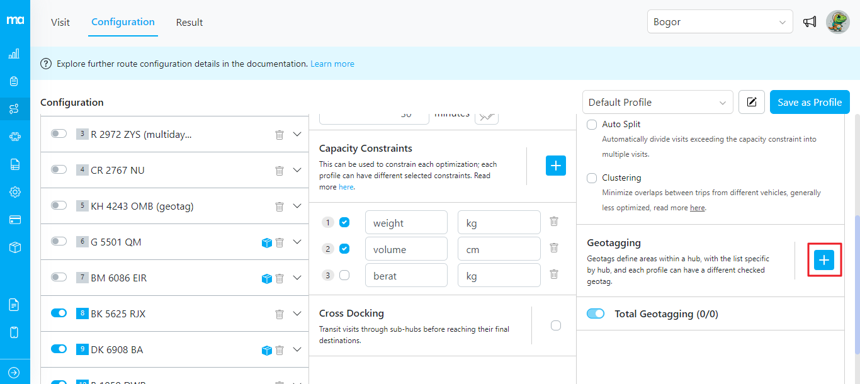Open the Bogor hub dropdown

(720, 22)
